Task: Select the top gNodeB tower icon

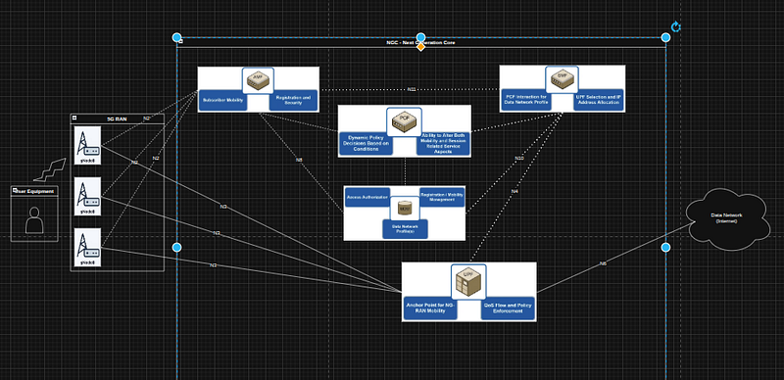Action: pyautogui.click(x=87, y=145)
